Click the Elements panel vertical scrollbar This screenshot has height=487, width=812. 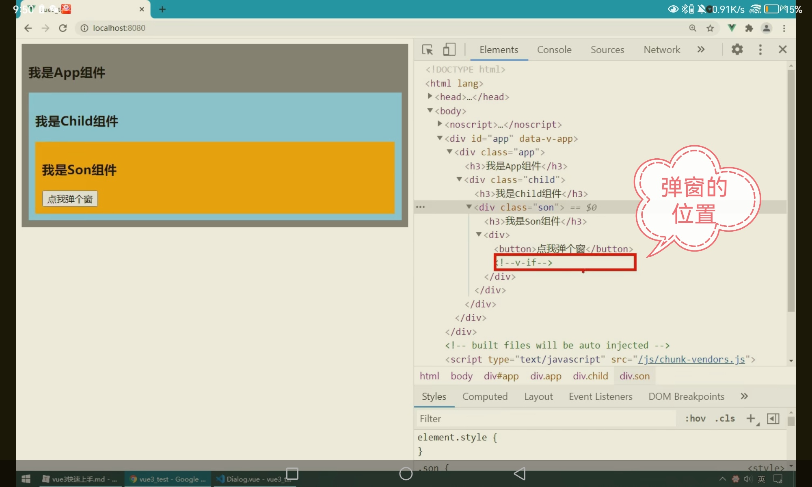(x=790, y=191)
